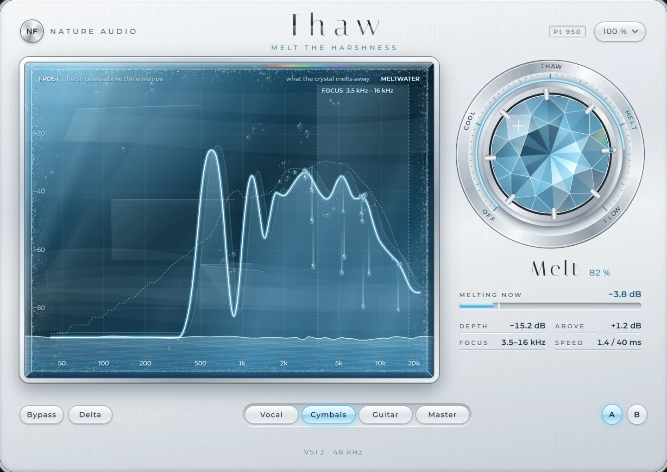Click the FLOW position on the dial
Viewport: 667px width, 472px height.
tap(612, 215)
